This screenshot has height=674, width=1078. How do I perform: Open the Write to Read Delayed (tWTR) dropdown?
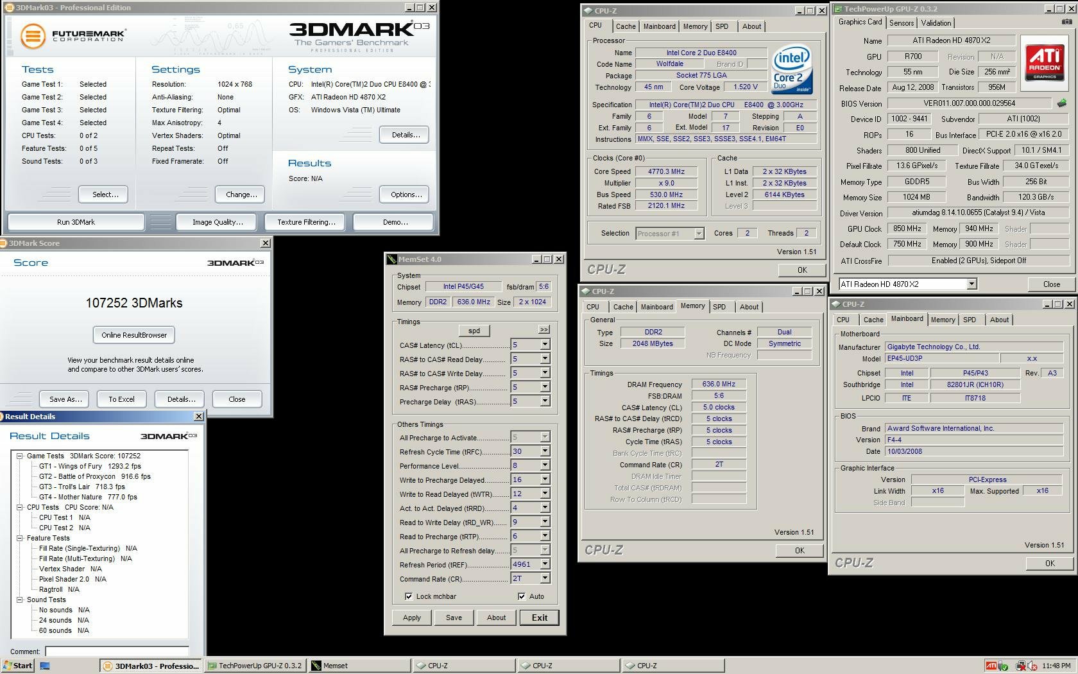coord(545,494)
